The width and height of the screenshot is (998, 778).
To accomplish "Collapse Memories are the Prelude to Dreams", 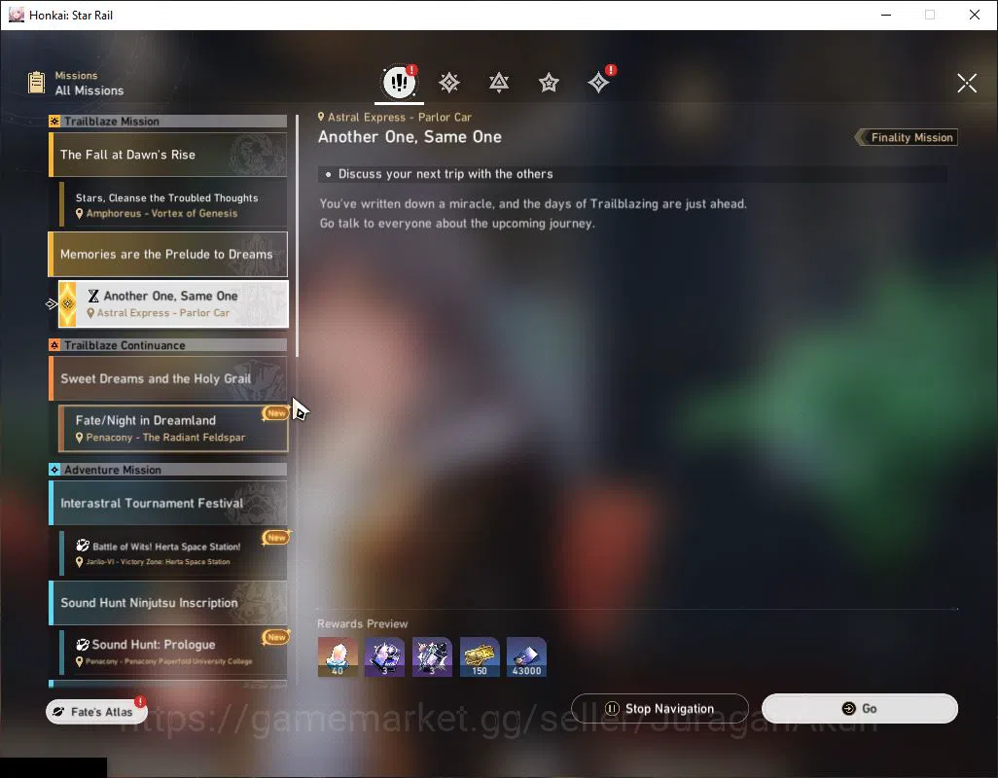I will pyautogui.click(x=168, y=255).
